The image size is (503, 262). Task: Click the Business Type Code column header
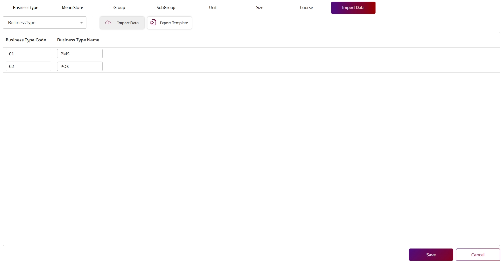(x=26, y=40)
